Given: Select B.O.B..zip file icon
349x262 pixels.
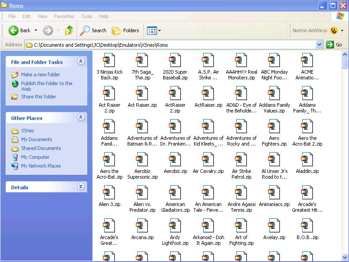Looking at the screenshot, I should (x=307, y=225).
